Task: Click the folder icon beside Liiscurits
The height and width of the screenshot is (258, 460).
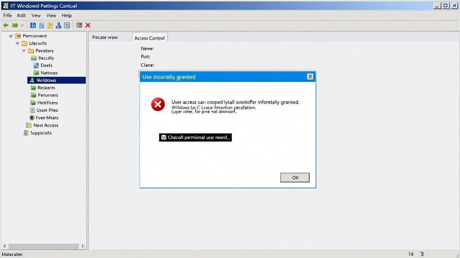Action: coord(24,43)
